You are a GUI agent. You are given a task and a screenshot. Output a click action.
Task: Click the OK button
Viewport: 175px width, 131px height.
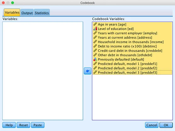pos(166,125)
